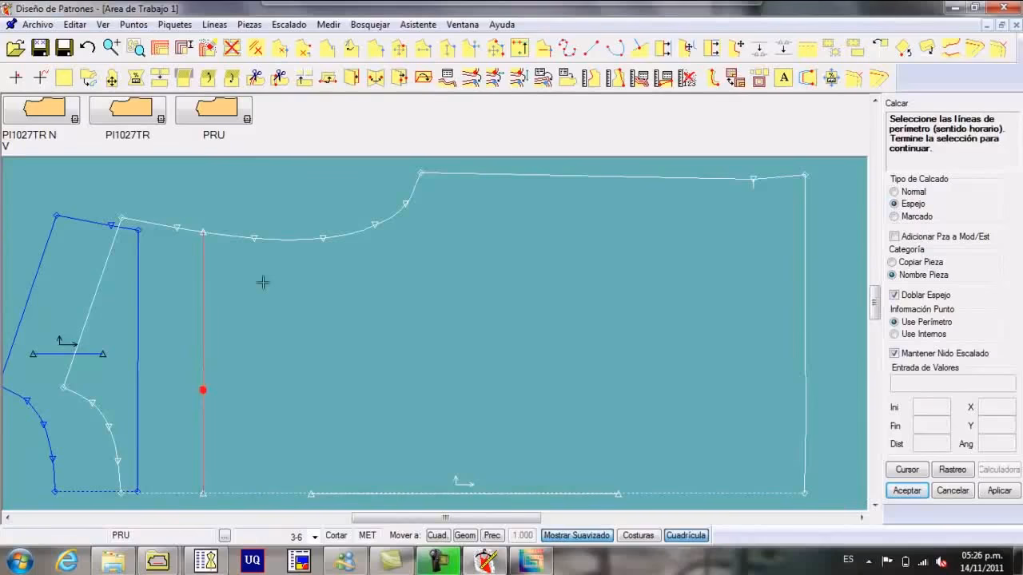Image resolution: width=1023 pixels, height=575 pixels.
Task: Select the scissors cutting tool
Action: pos(257,78)
